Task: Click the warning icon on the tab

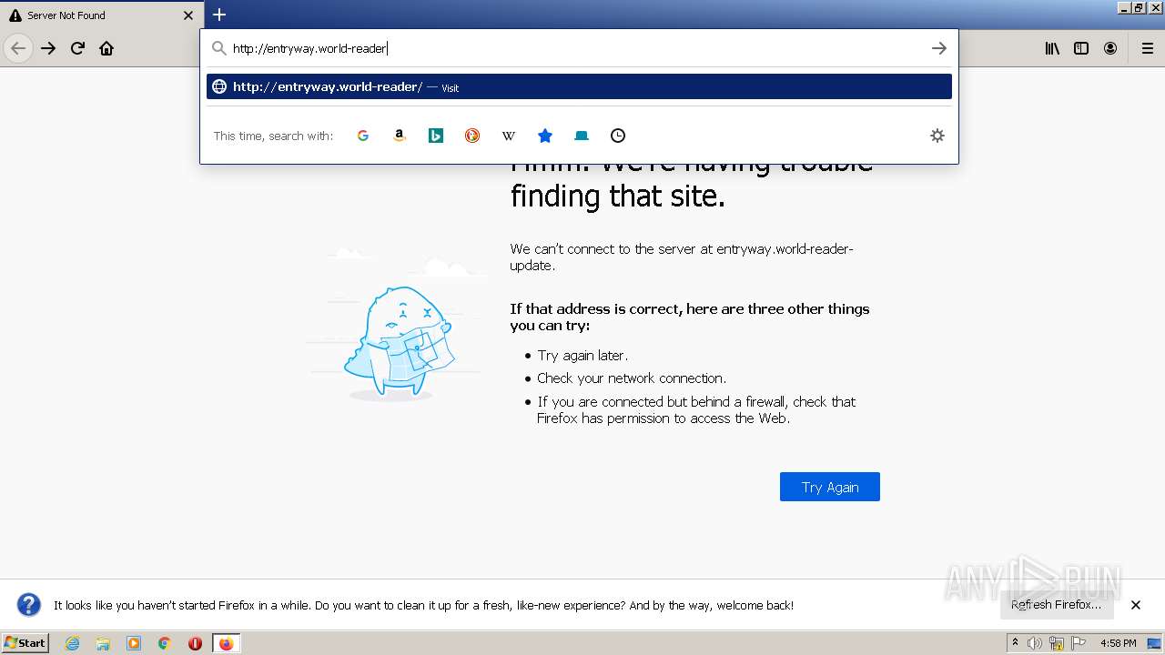Action: click(x=15, y=15)
